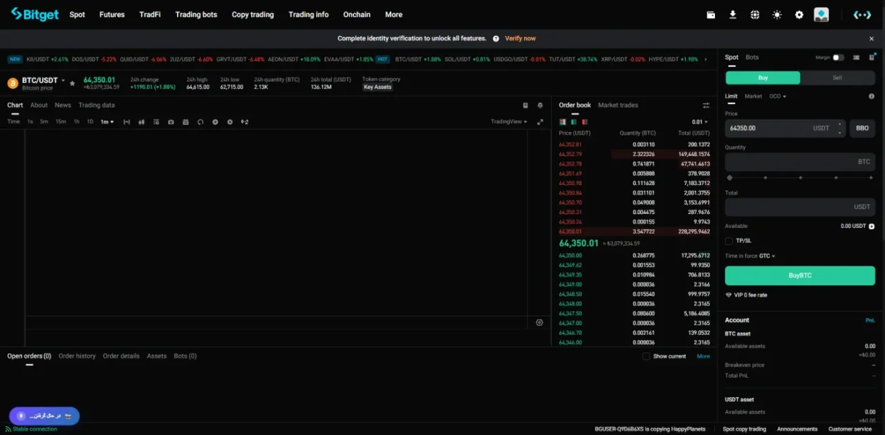Click More link in orders panel
This screenshot has height=435, width=885.
(x=703, y=356)
